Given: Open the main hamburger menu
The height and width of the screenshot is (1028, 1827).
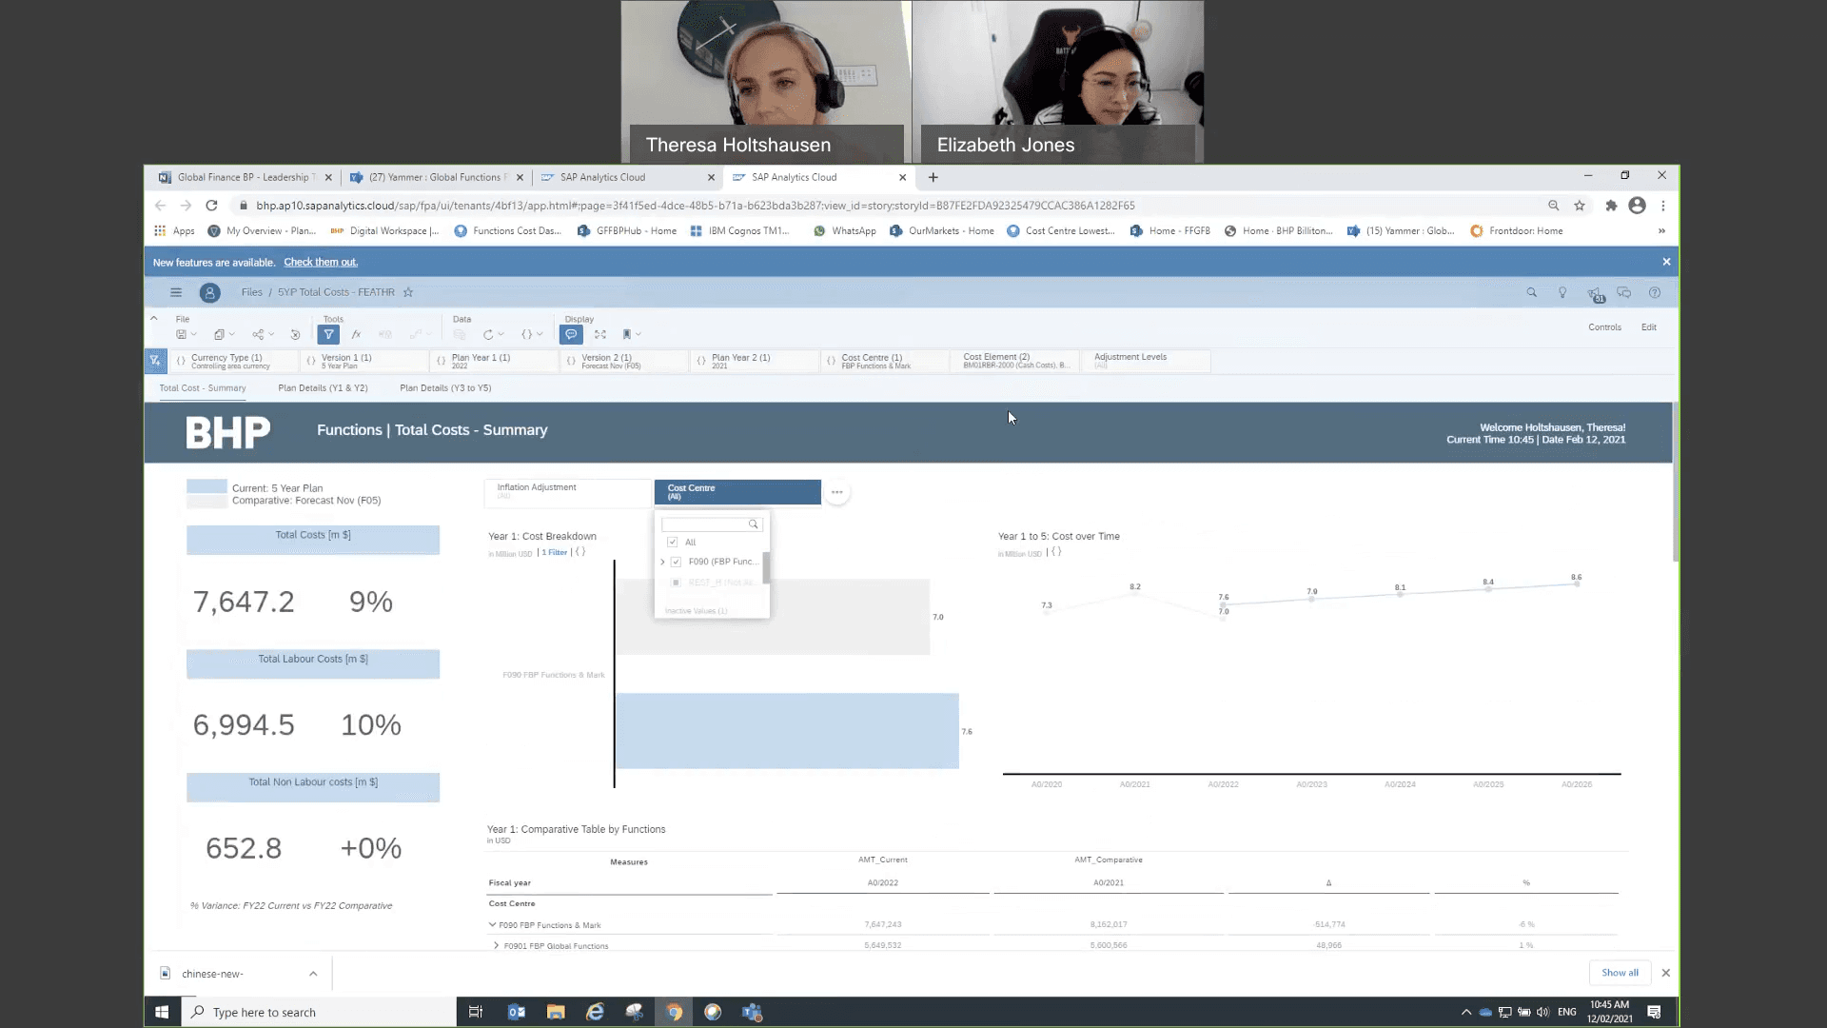Looking at the screenshot, I should click(x=175, y=292).
